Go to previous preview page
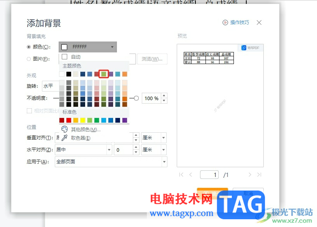Viewport: 317px width, 227px height. [191, 175]
